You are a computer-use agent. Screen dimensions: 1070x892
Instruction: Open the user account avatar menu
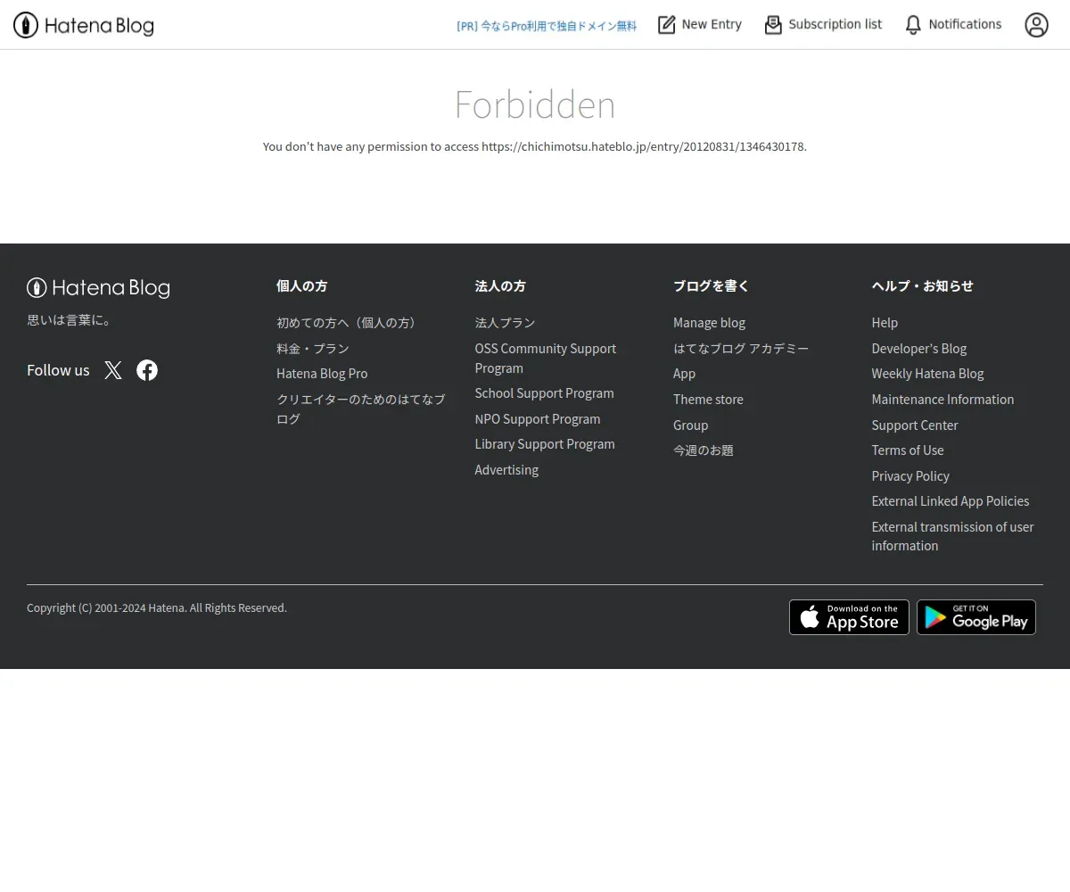[x=1036, y=25]
